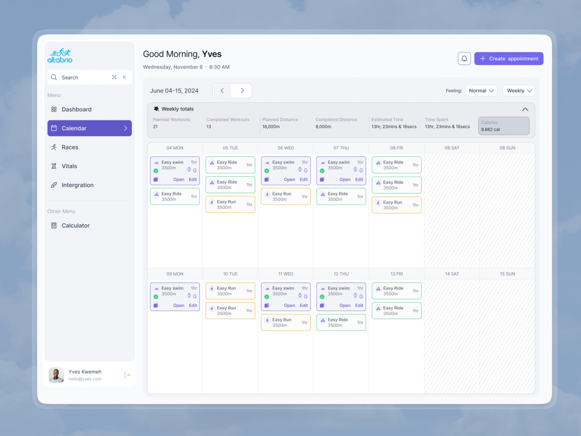
Task: Click the plug icon beside Intergration
Action: coord(53,185)
